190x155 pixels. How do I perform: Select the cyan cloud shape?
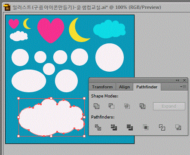click(x=109, y=29)
